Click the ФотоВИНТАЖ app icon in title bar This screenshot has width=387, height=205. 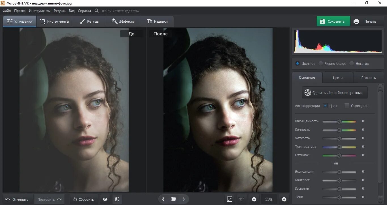[3, 3]
